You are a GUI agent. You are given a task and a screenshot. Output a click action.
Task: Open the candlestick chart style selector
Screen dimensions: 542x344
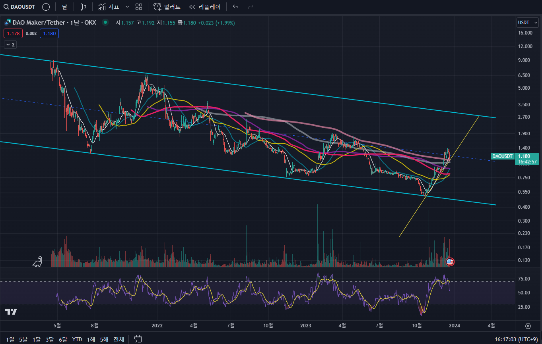click(83, 7)
